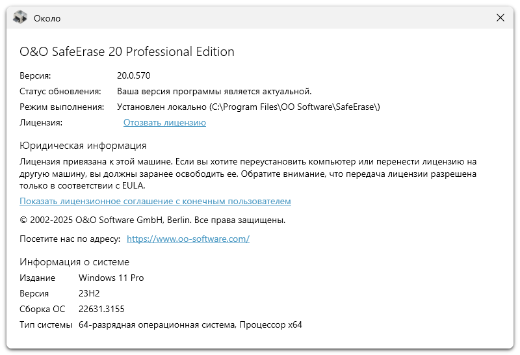Click the Информация о системе heading

tap(74, 262)
